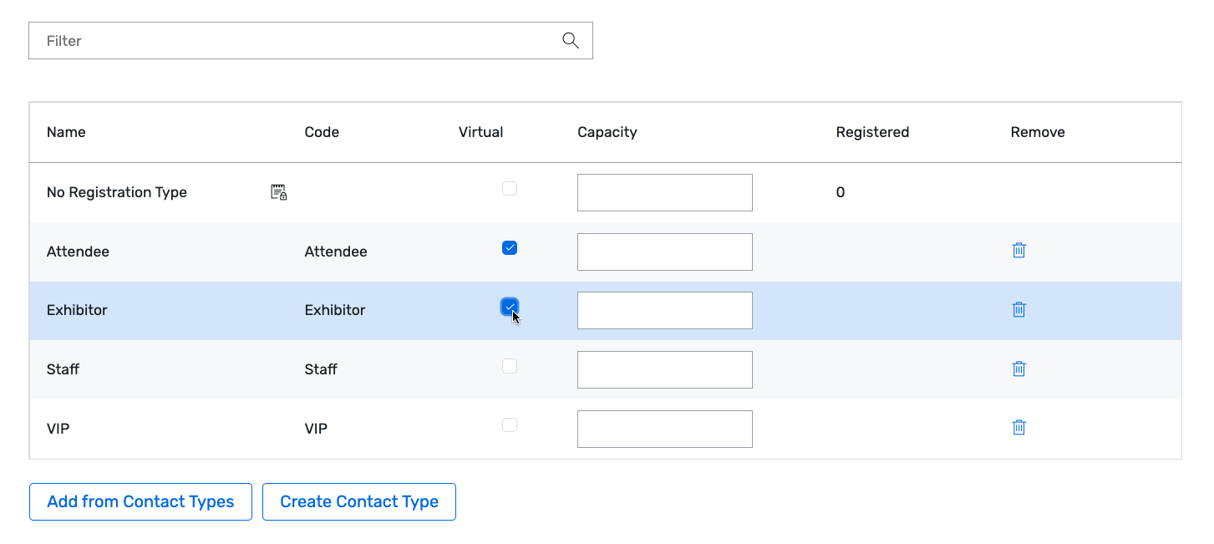Click the Staff name cell

pyautogui.click(x=63, y=369)
